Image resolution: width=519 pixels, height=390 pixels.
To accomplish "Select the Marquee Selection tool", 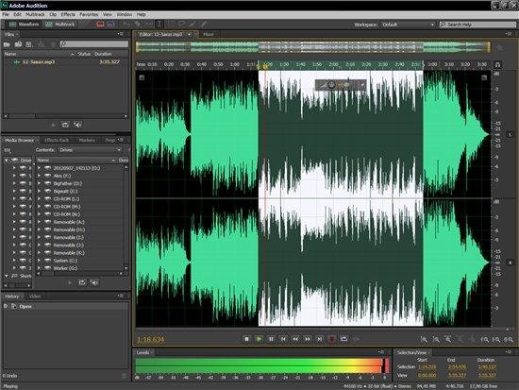I will [170, 25].
